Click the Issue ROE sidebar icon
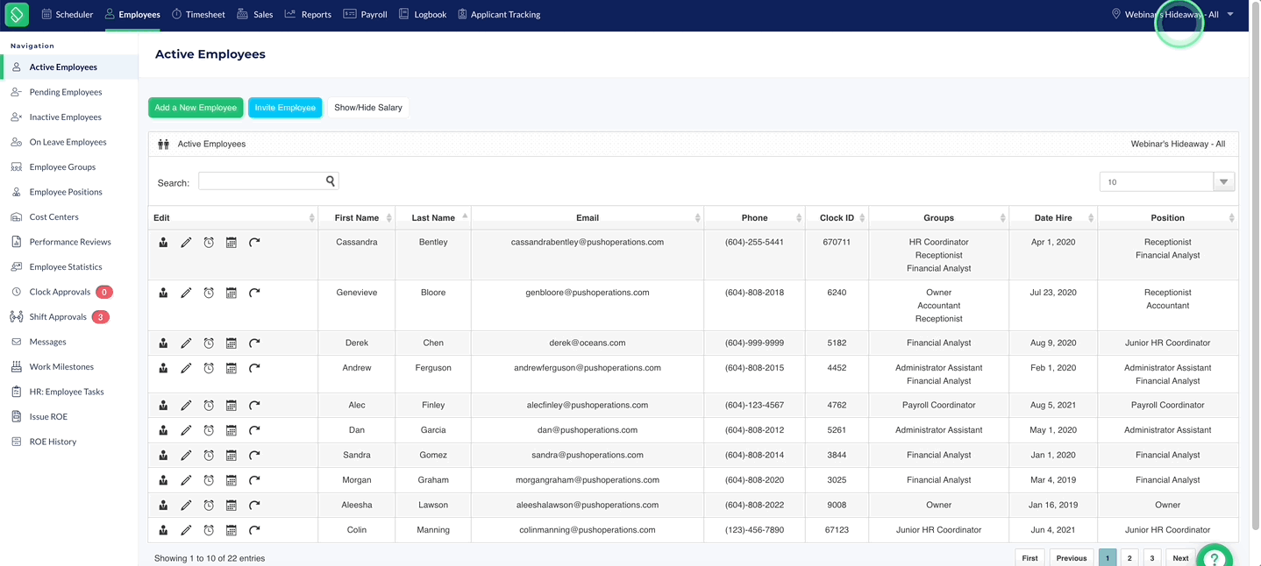The height and width of the screenshot is (566, 1261). 16,416
